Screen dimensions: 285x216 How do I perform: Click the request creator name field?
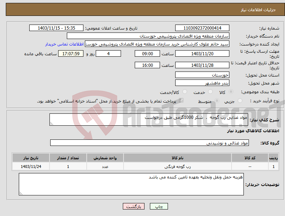point(157,44)
